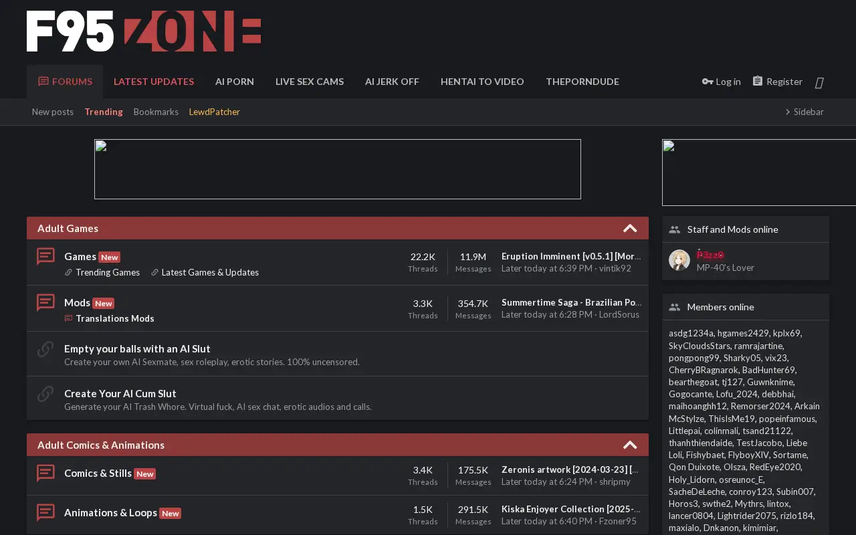Go to the AI Porn tab
This screenshot has height=535, width=856.
(x=235, y=82)
